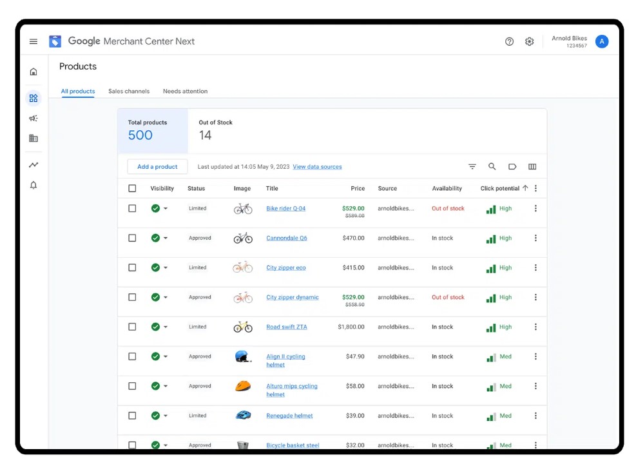Image resolution: width=636 pixels, height=464 pixels.
Task: Toggle the select-all header checkbox
Action: click(x=132, y=188)
